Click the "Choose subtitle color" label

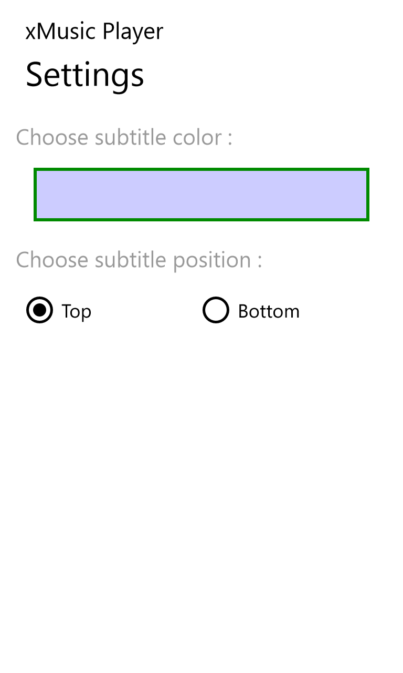[x=124, y=138]
